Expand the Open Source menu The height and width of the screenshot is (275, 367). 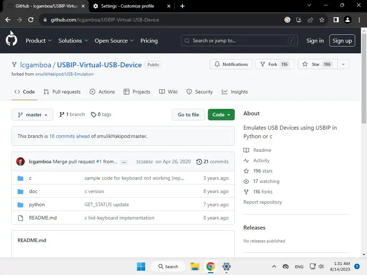tap(114, 41)
